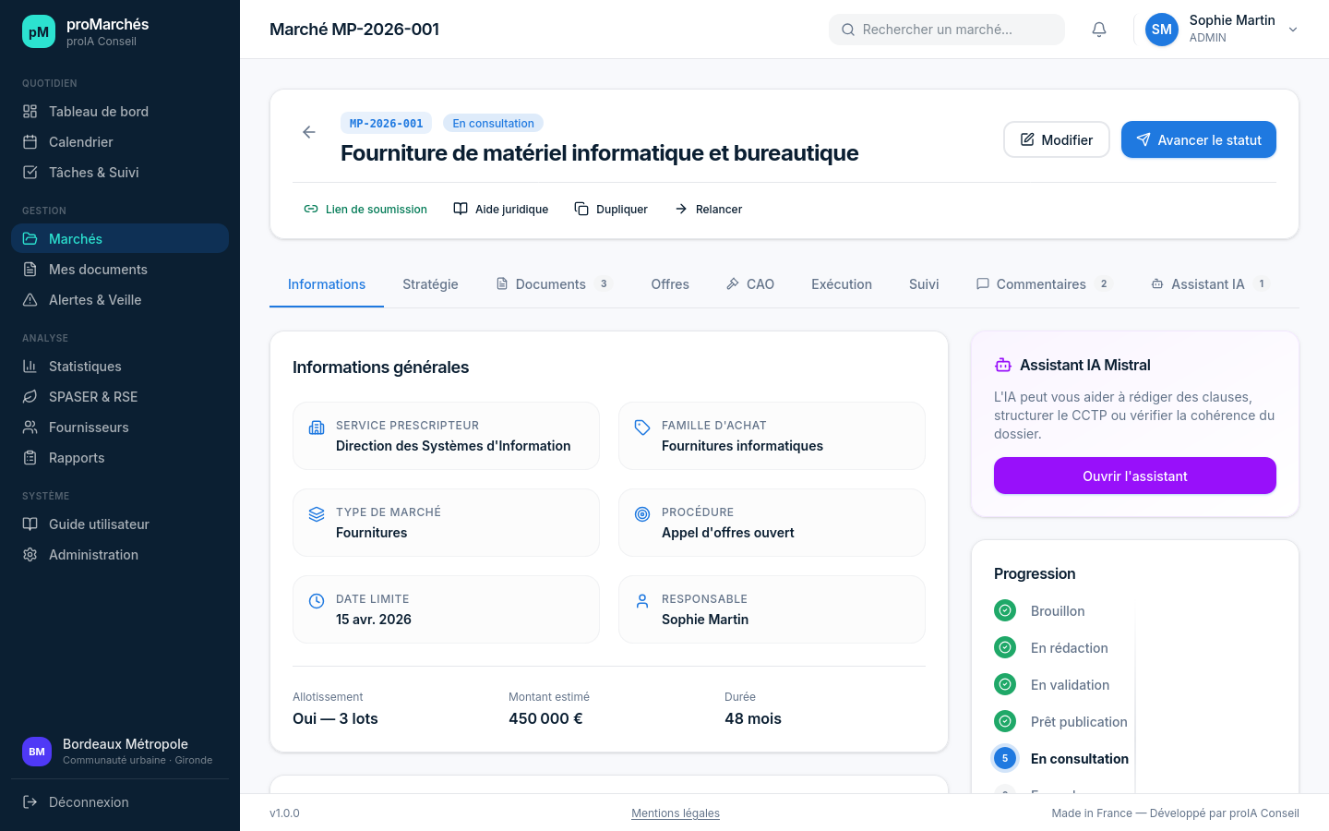The width and height of the screenshot is (1329, 831).
Task: Switch to the Stratégie tab
Action: tap(430, 283)
